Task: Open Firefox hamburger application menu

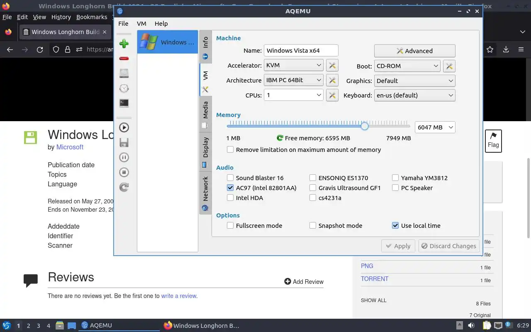Action: coord(521,49)
